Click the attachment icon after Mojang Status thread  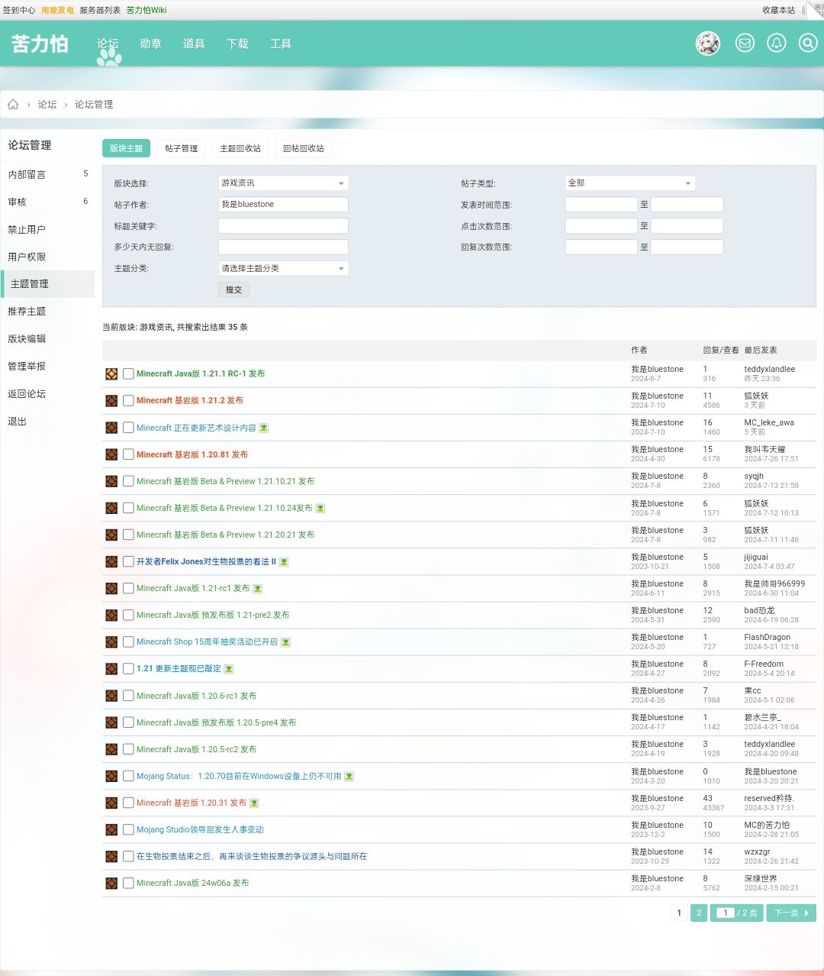349,777
